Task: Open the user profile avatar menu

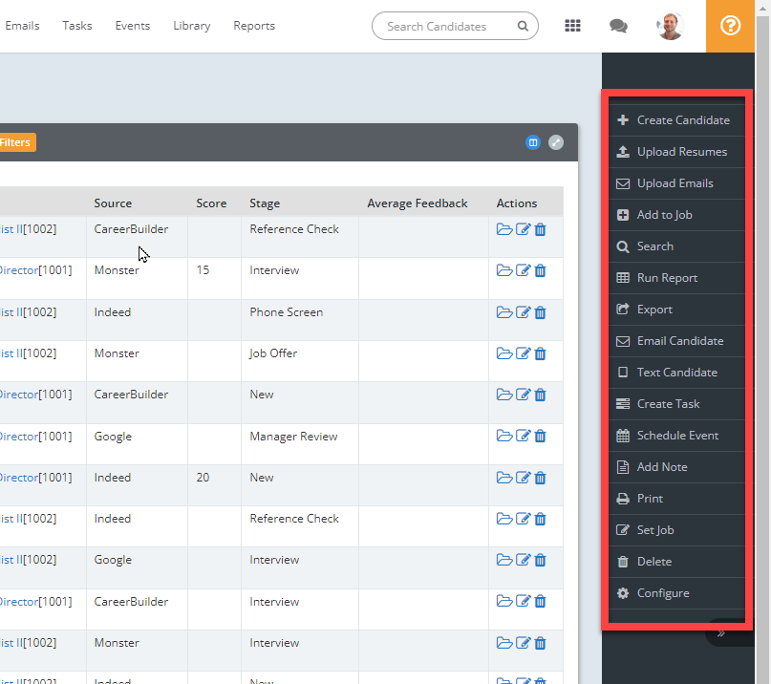Action: [670, 26]
